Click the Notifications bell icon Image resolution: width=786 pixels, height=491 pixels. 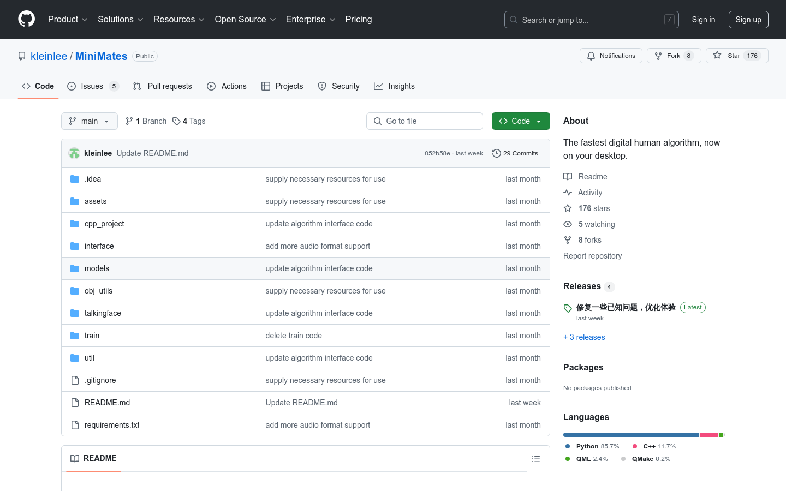pos(591,56)
